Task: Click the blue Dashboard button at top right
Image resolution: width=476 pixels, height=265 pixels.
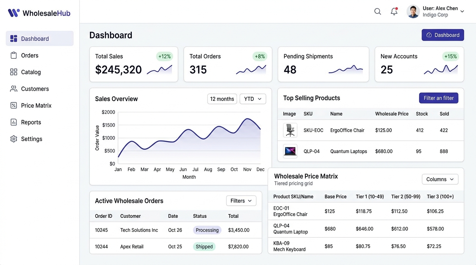Action: pyautogui.click(x=443, y=35)
